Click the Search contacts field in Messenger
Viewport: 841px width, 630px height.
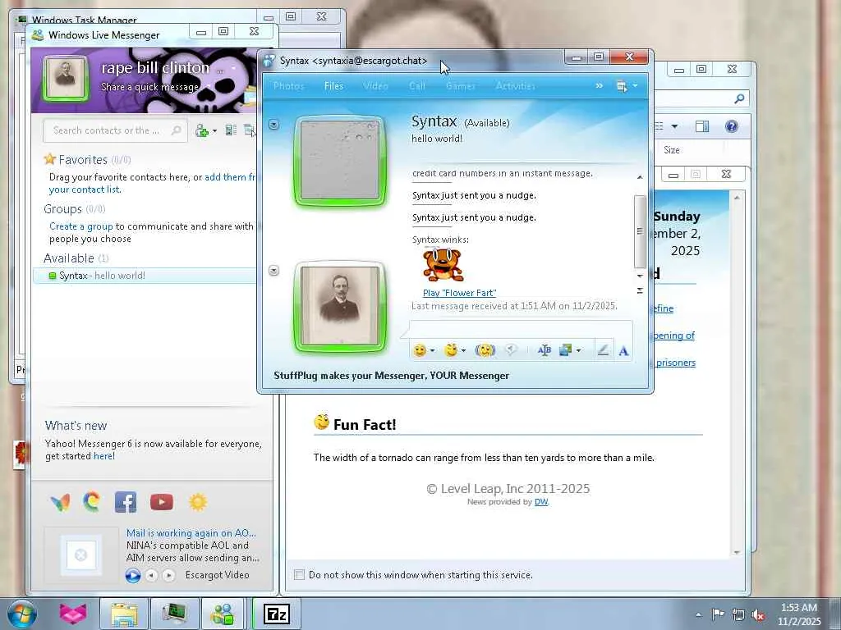(x=114, y=130)
